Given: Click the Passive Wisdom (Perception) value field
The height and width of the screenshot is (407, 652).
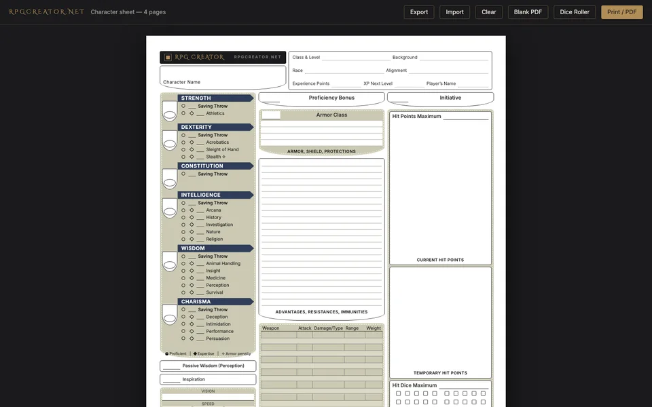Looking at the screenshot, I should tap(171, 366).
